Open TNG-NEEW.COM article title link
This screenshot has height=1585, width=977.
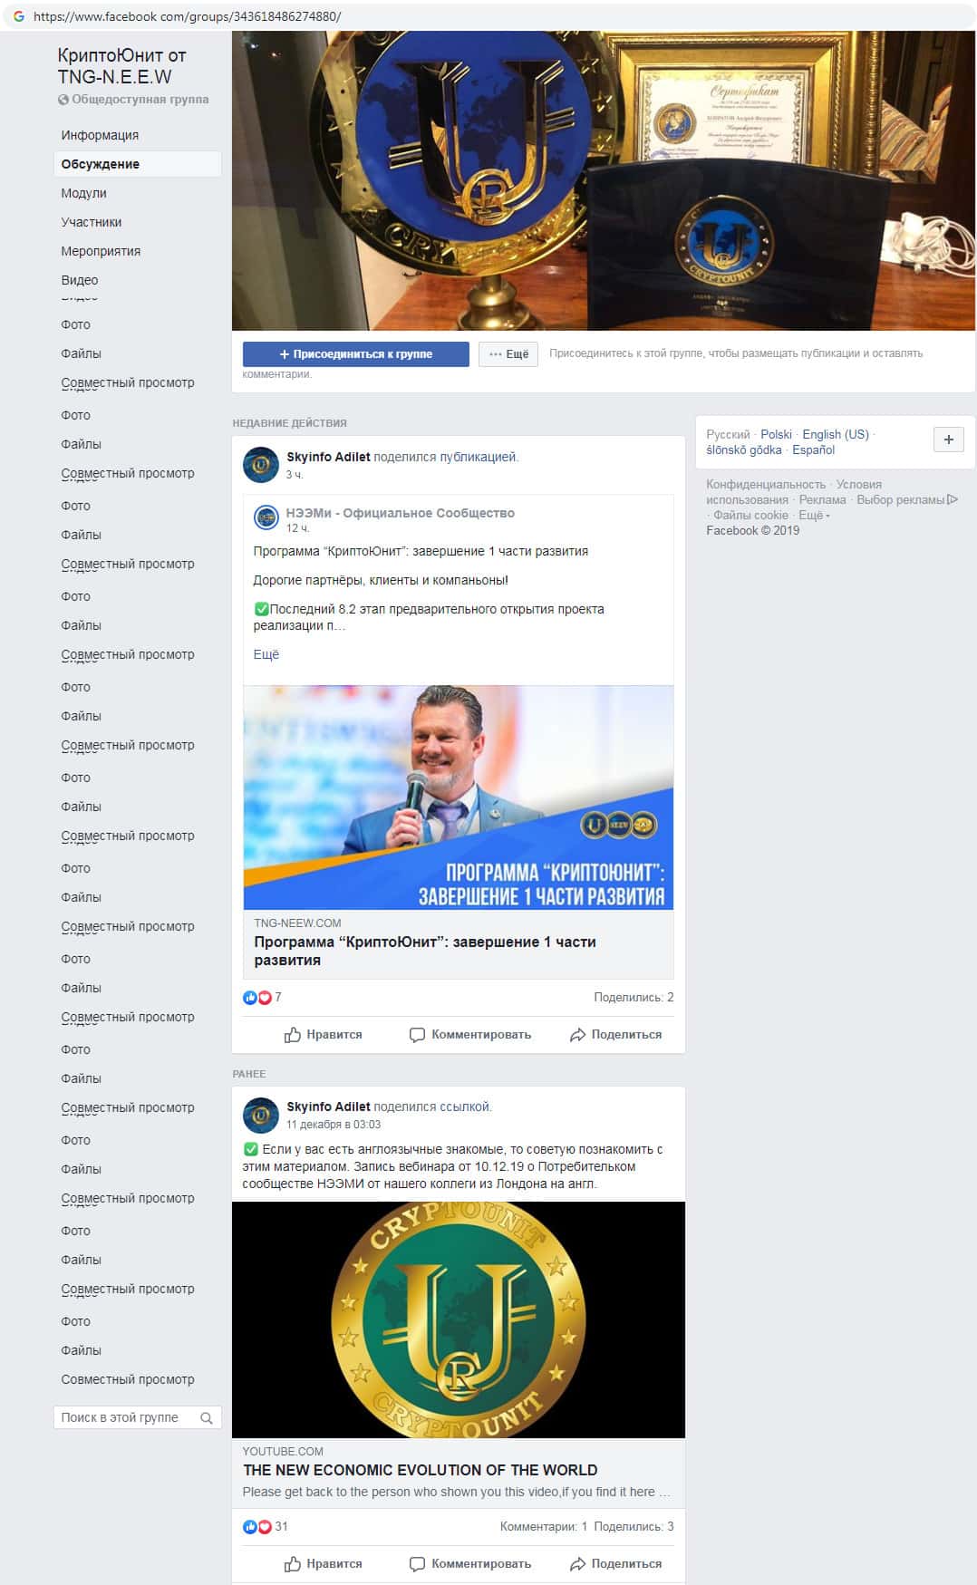pyautogui.click(x=425, y=951)
